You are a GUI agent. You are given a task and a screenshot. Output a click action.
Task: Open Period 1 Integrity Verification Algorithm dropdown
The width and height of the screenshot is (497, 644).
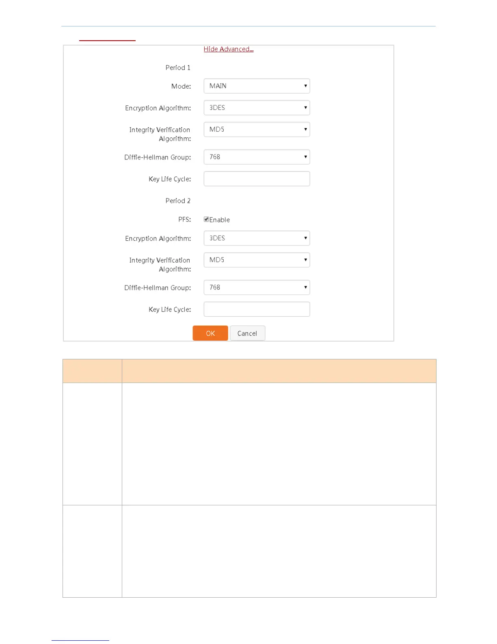pos(257,130)
